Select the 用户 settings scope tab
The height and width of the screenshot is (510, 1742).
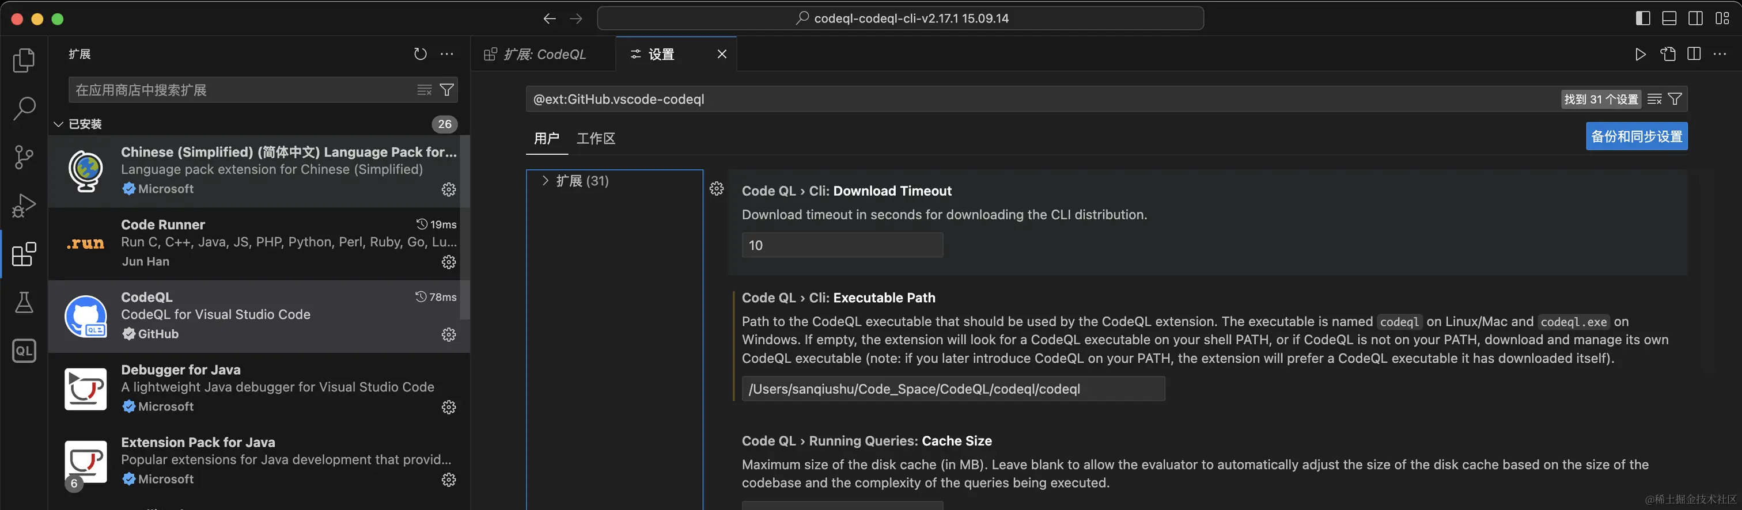tap(547, 139)
